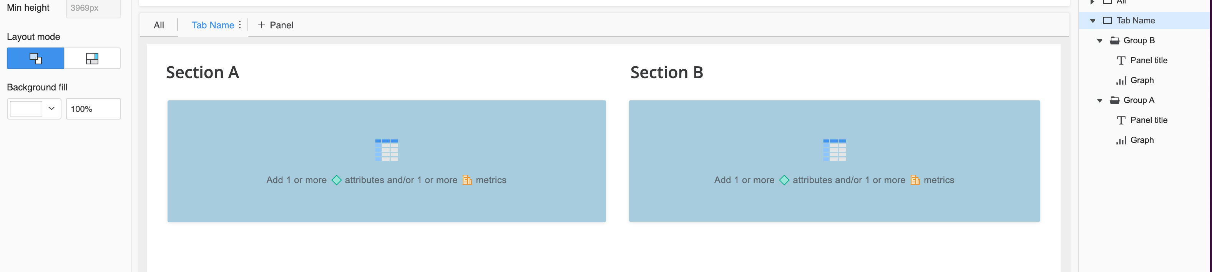Expand the All item in the tree panel
The width and height of the screenshot is (1212, 272).
[x=1092, y=2]
